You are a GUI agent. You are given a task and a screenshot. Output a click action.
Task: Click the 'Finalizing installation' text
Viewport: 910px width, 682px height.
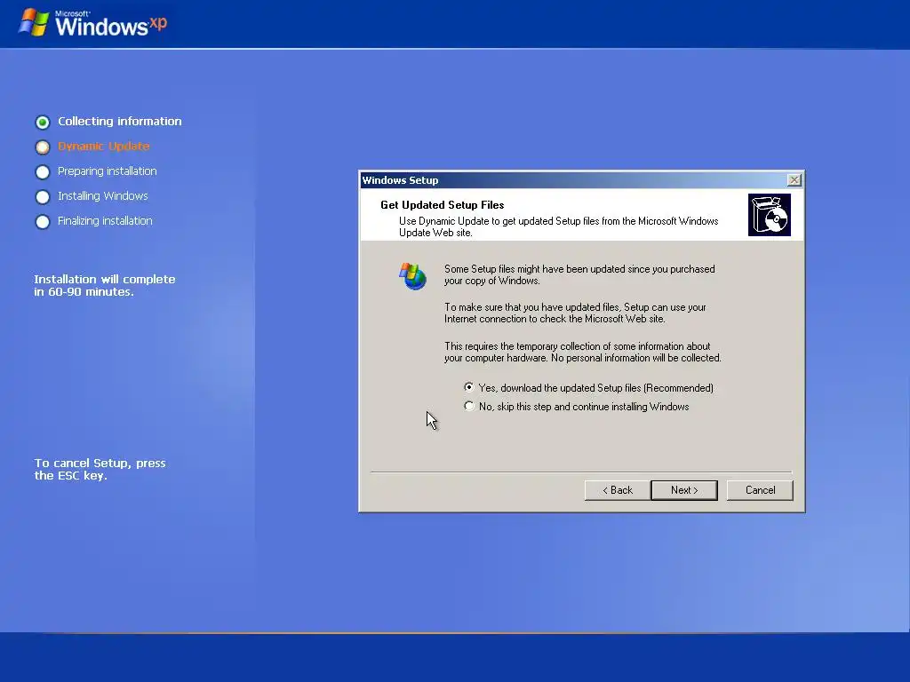point(105,221)
